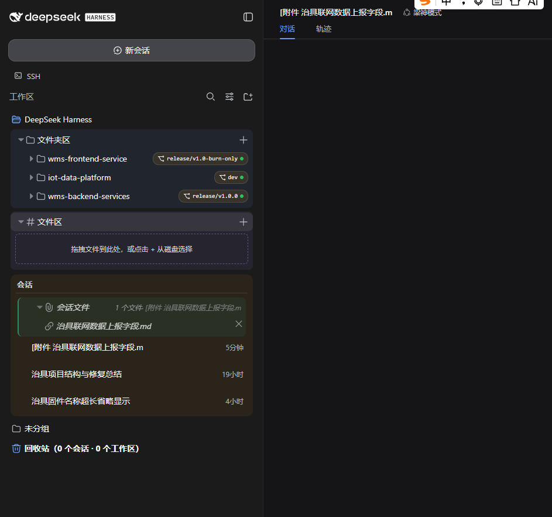Open workspace filter settings sliders icon
The width and height of the screenshot is (552, 517).
pos(229,97)
